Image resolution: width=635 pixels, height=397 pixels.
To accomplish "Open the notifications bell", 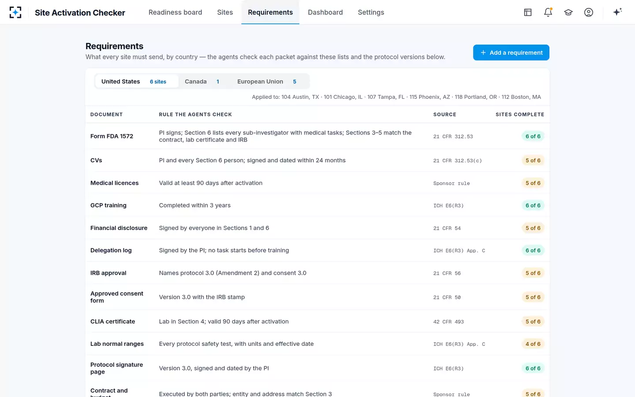I will click(x=548, y=12).
